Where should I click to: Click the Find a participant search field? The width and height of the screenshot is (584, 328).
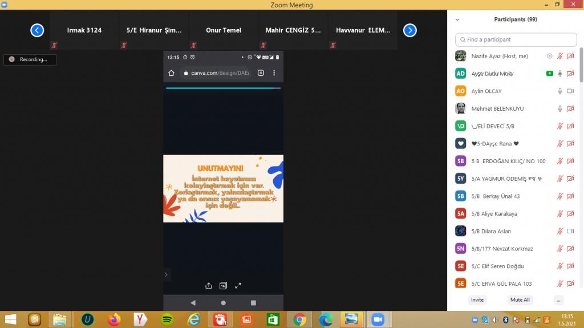[x=516, y=40]
